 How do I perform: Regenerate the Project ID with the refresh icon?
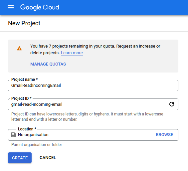coord(172,104)
